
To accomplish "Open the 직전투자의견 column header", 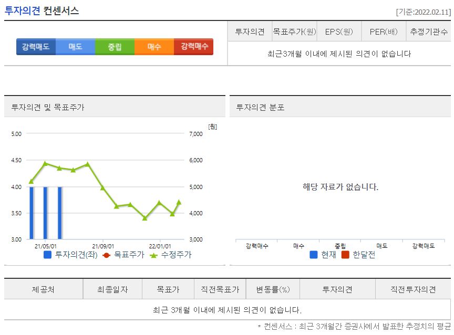I will (412, 289).
